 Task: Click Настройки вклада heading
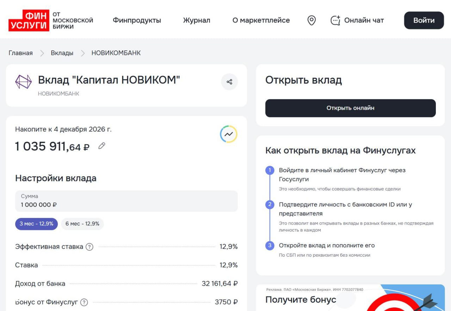(56, 178)
